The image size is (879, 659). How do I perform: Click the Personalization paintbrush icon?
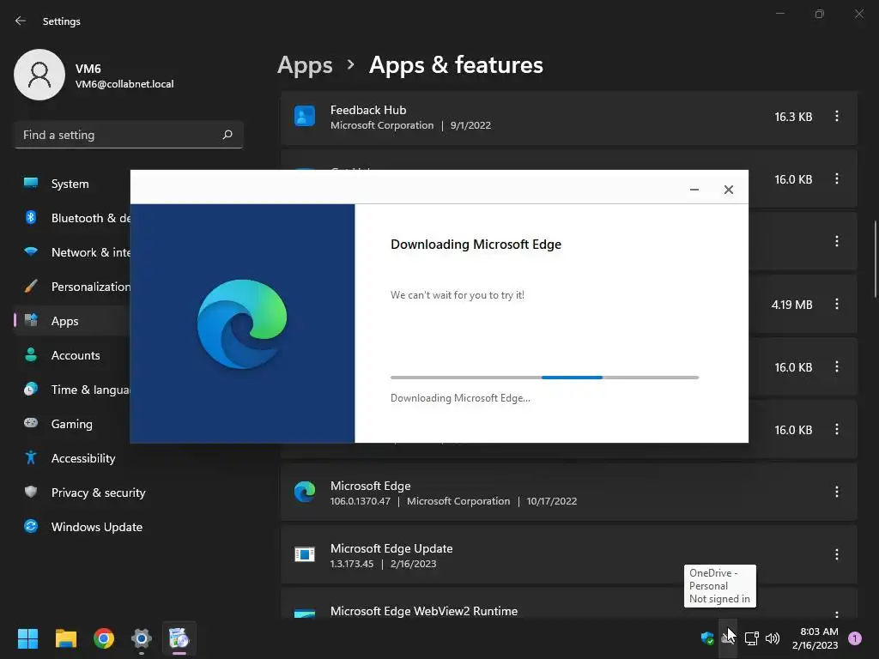tap(31, 287)
